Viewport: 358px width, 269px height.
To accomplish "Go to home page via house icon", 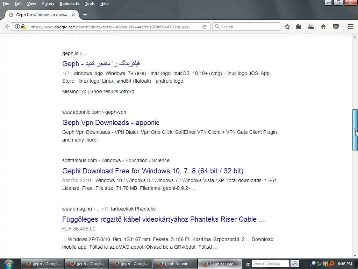I will click(323, 27).
